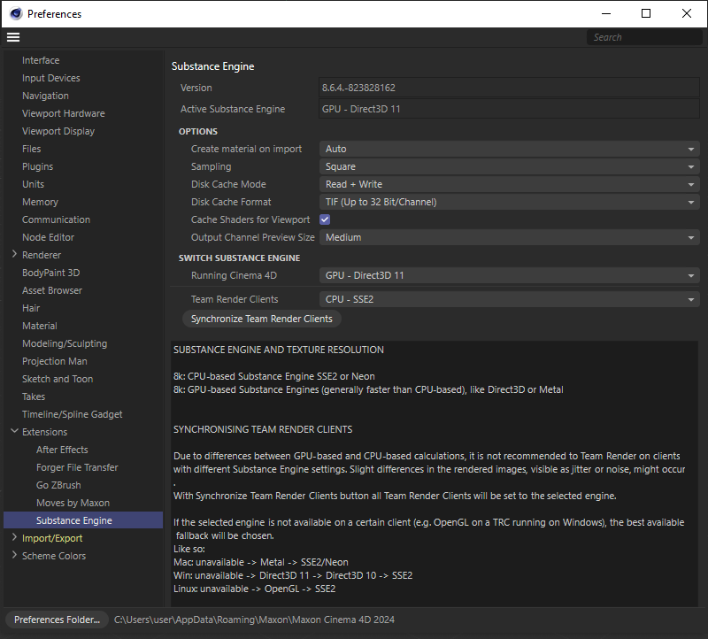
Task: Click the Search field
Action: point(644,37)
